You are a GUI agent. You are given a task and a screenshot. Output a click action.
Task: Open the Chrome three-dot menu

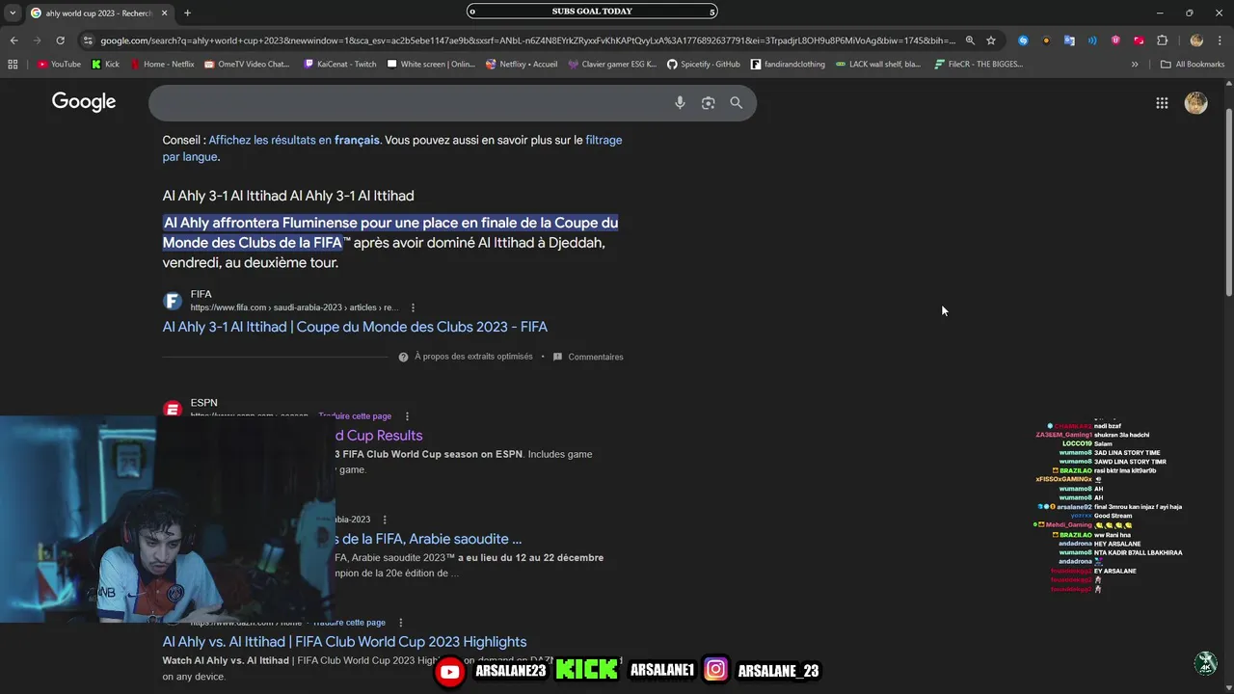tap(1219, 40)
